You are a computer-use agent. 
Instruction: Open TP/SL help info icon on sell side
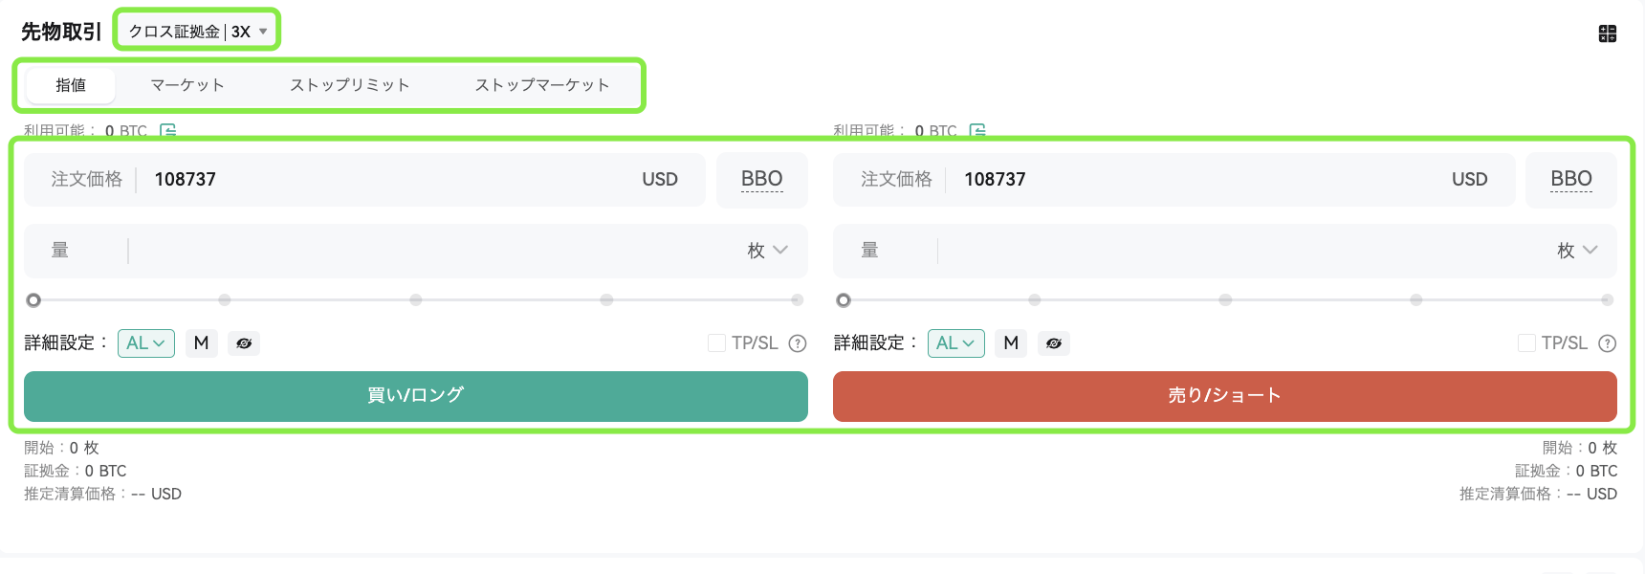click(x=1608, y=343)
